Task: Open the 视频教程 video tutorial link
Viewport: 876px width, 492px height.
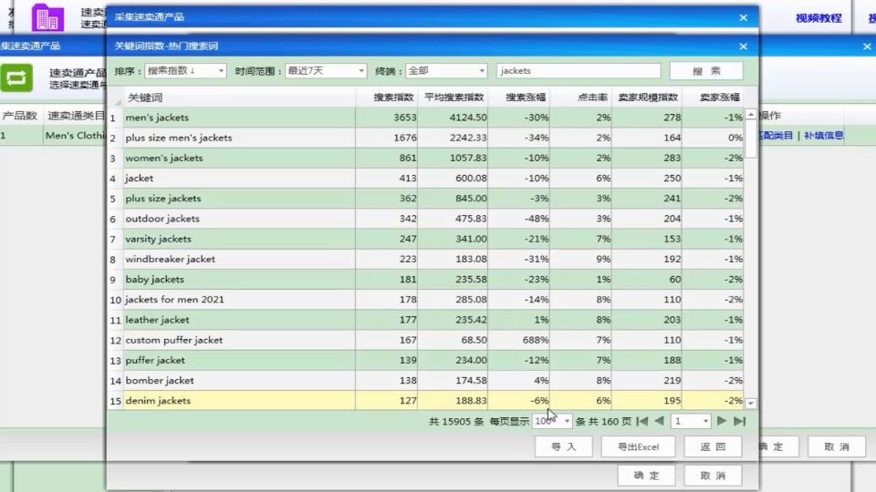Action: pyautogui.click(x=819, y=18)
